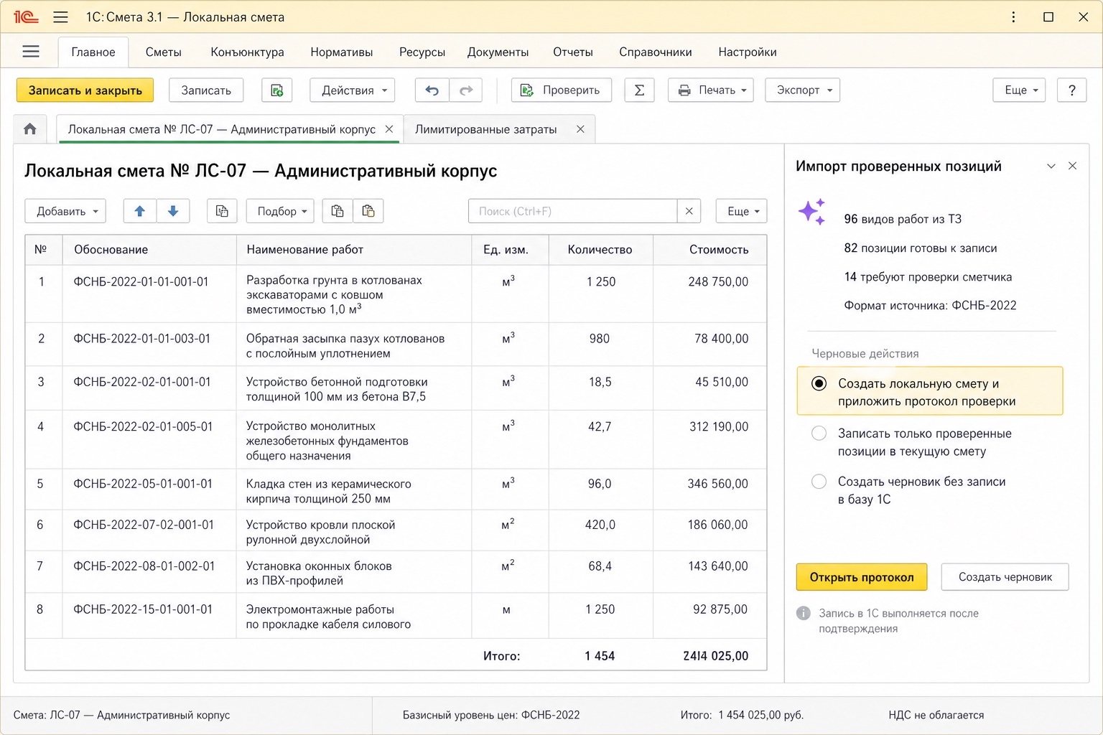Select Создать локальную смету и приложить протокол
Viewport: 1103px width, 735px height.
click(x=930, y=391)
